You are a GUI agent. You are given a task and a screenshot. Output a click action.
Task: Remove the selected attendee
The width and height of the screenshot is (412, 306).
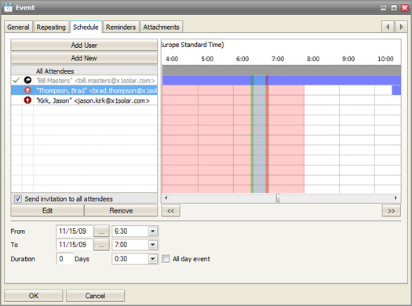(x=121, y=210)
